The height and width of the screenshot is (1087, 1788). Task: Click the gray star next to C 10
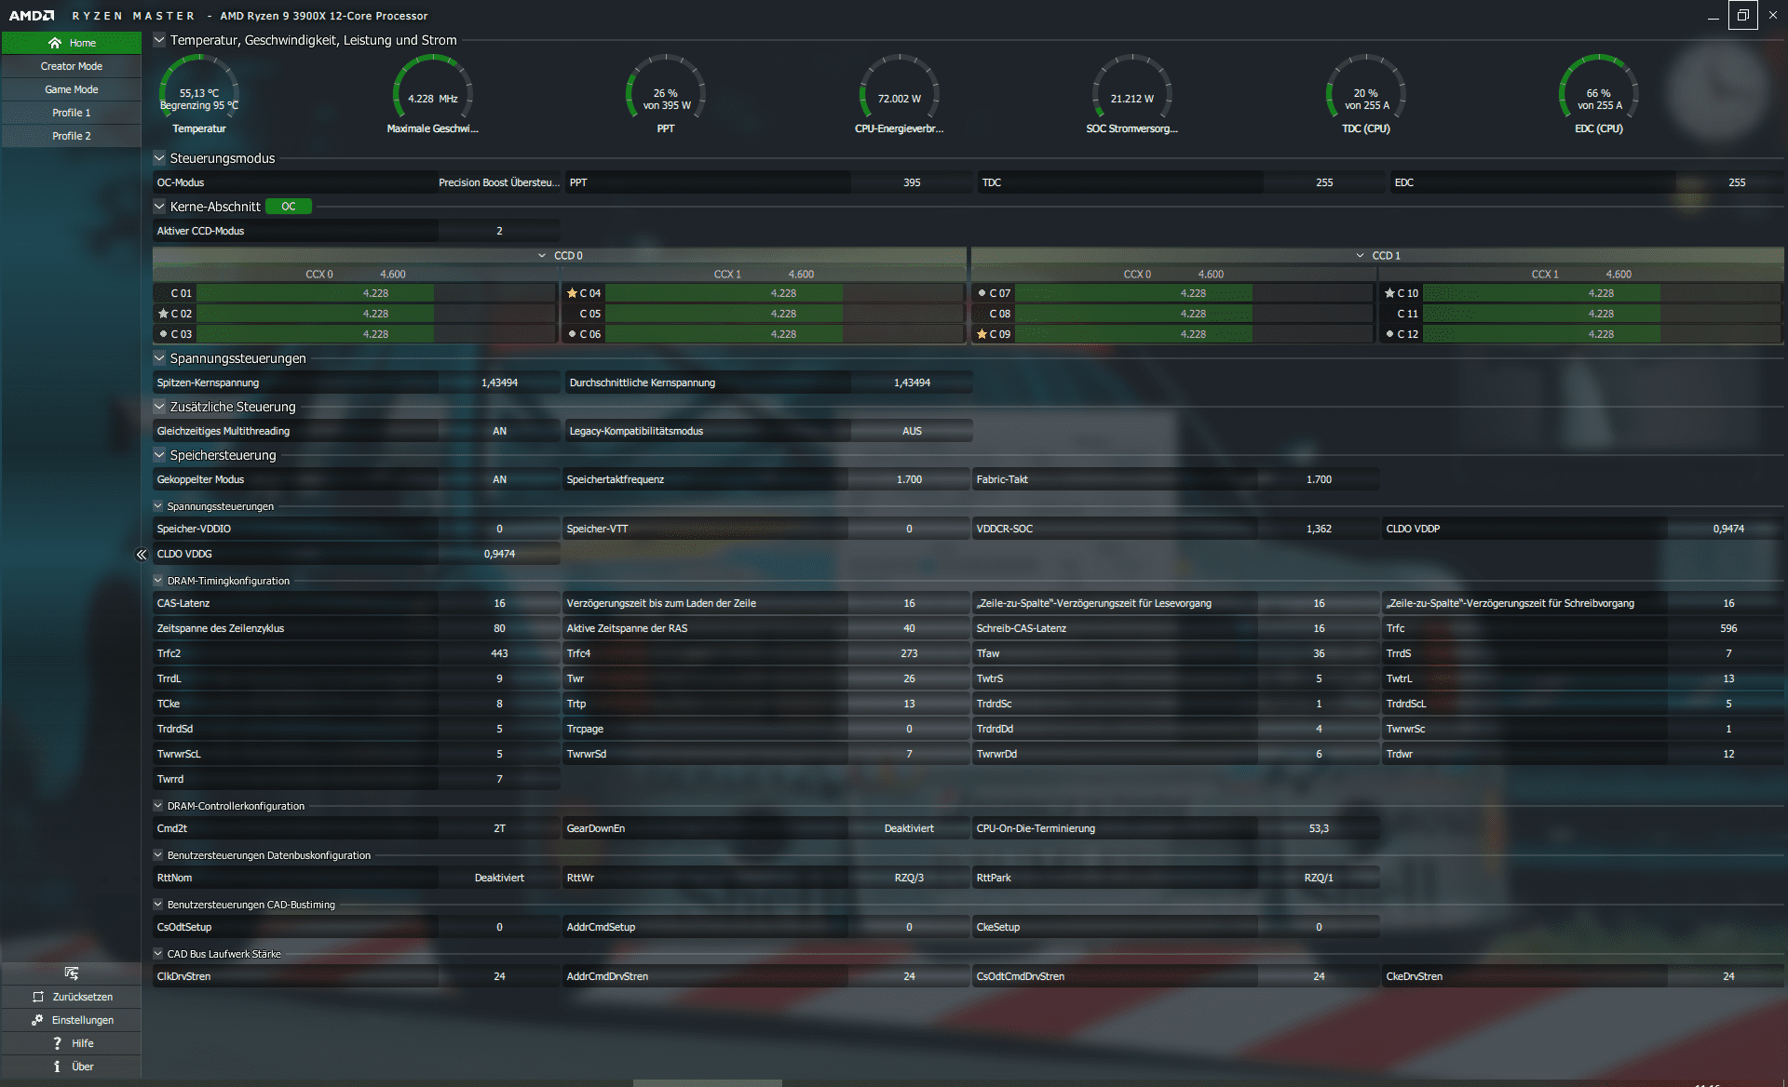click(x=1389, y=293)
